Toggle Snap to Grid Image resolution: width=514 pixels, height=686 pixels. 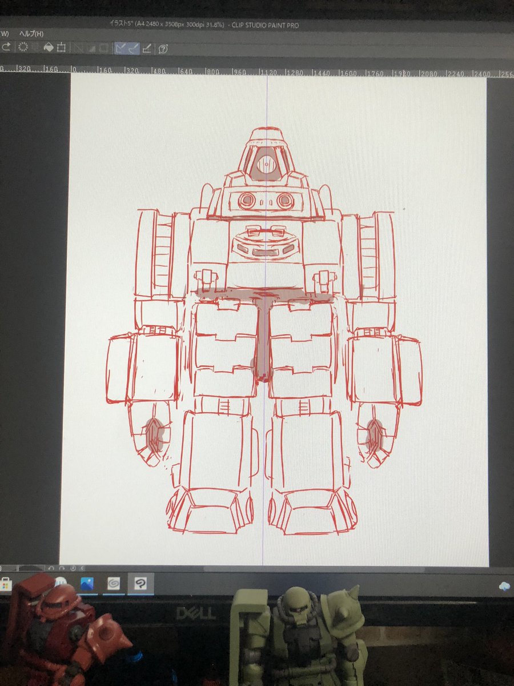pyautogui.click(x=147, y=48)
